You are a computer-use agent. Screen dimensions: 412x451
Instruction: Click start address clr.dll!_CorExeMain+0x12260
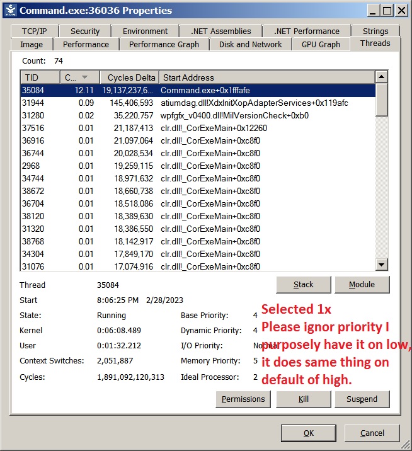click(214, 128)
